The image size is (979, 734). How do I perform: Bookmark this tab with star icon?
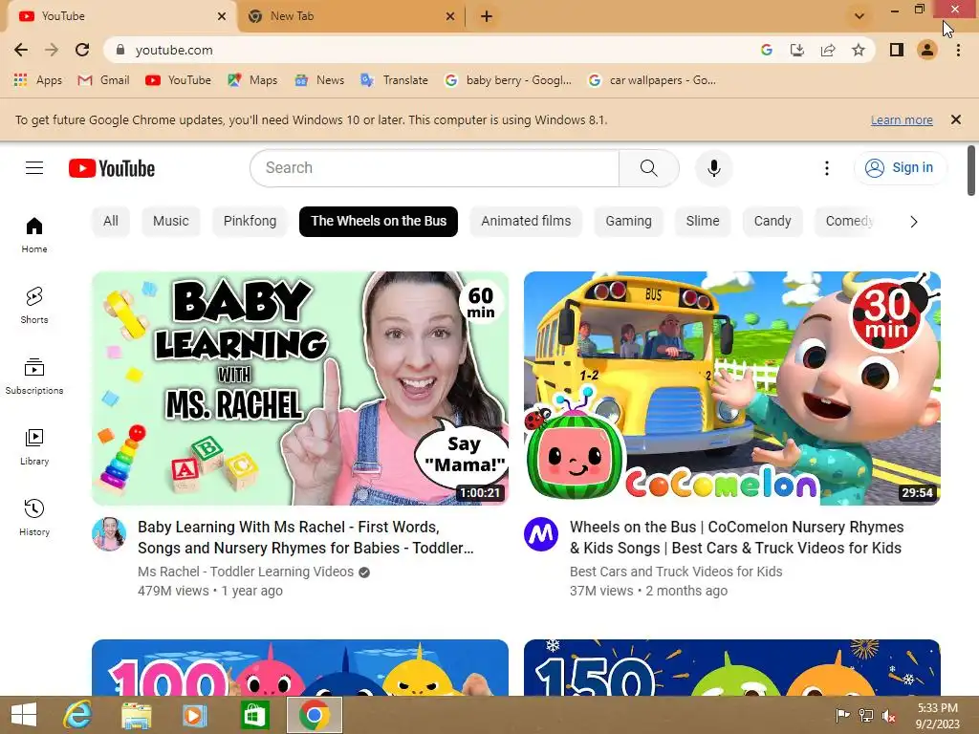tap(859, 50)
